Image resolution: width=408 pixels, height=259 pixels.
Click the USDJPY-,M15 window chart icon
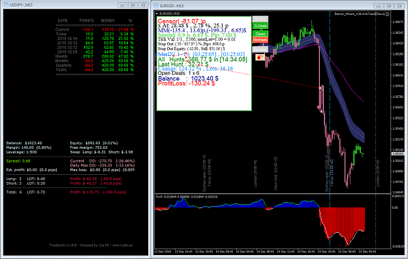pyautogui.click(x=6, y=5)
